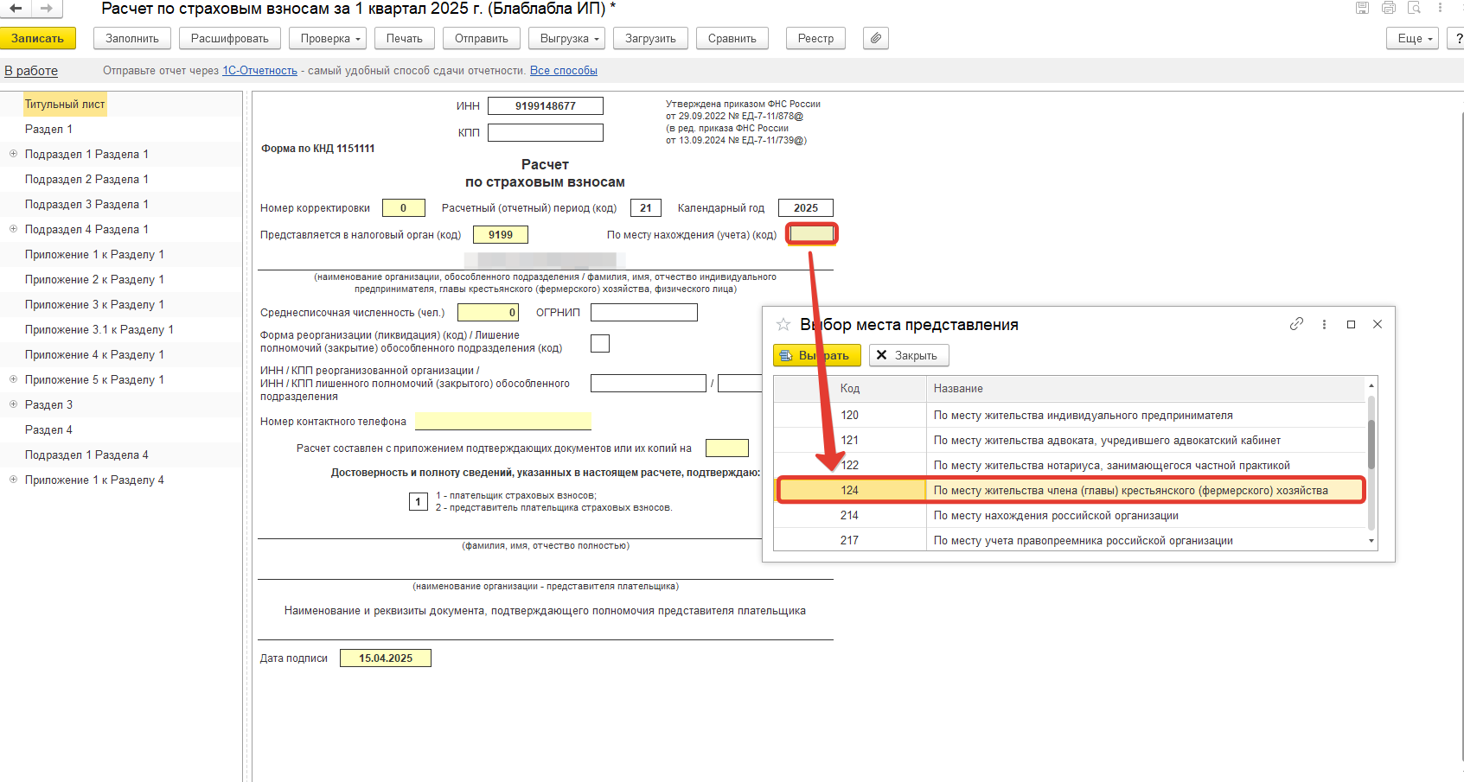
Task: Follow the 1С-Отчетность link
Action: (259, 71)
